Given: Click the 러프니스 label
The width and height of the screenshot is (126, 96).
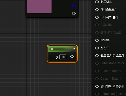Looking at the screenshot, I should (x=106, y=2).
